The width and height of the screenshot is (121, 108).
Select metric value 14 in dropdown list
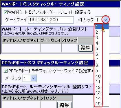(x=102, y=98)
